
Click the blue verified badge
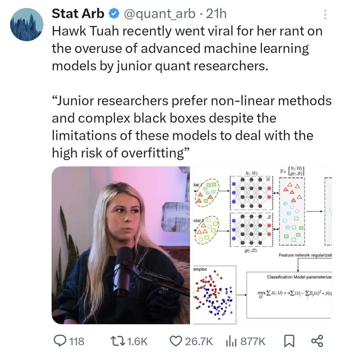click(x=114, y=14)
